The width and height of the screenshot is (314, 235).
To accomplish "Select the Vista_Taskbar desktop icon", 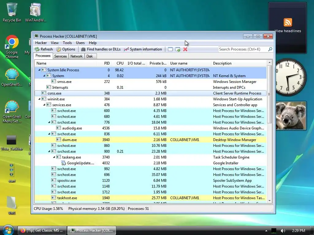I will tap(12, 143).
